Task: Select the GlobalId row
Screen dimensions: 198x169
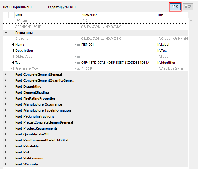Action: 96,39
